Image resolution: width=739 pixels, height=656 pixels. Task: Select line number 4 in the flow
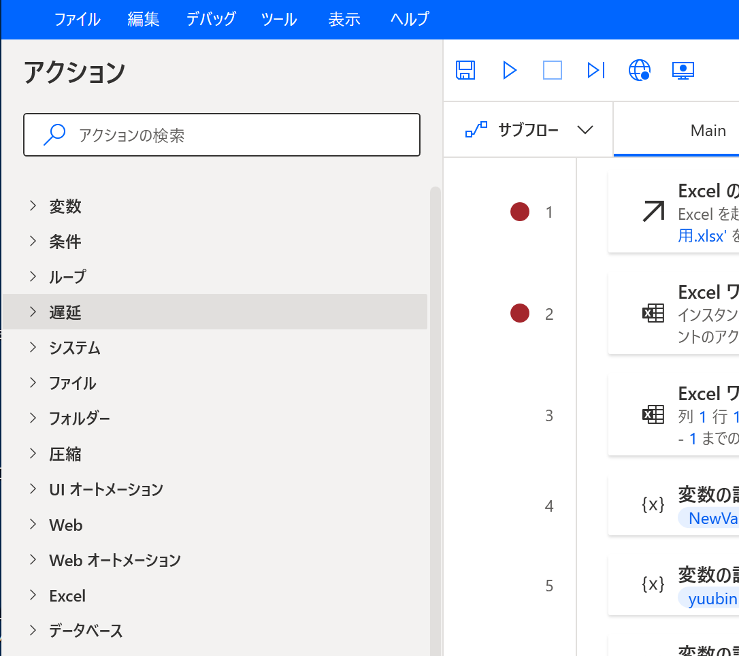[549, 506]
